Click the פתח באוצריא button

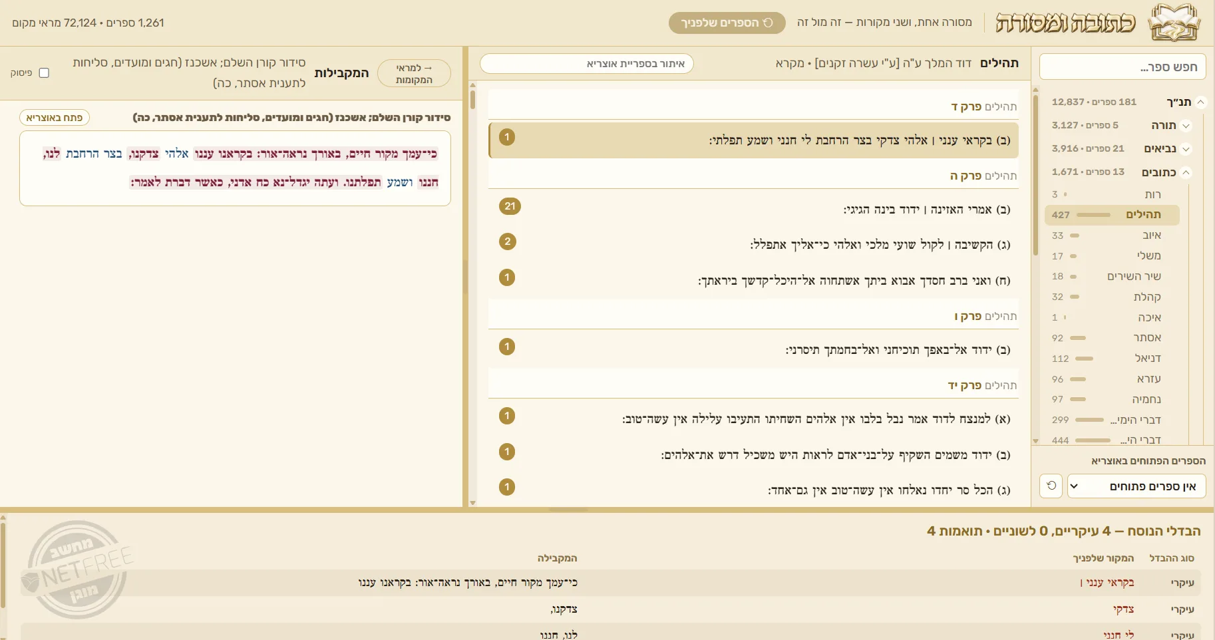55,118
